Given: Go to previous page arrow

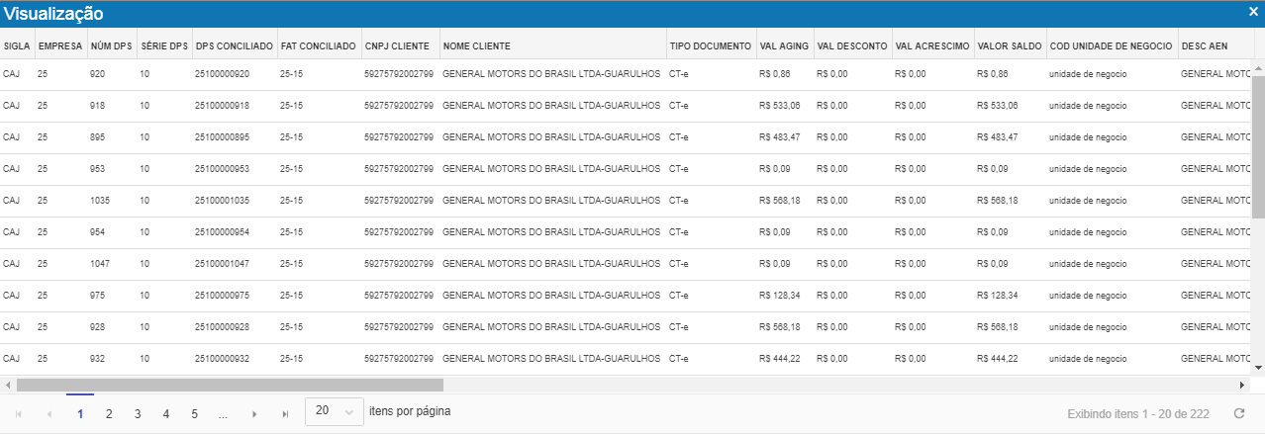Looking at the screenshot, I should [49, 414].
